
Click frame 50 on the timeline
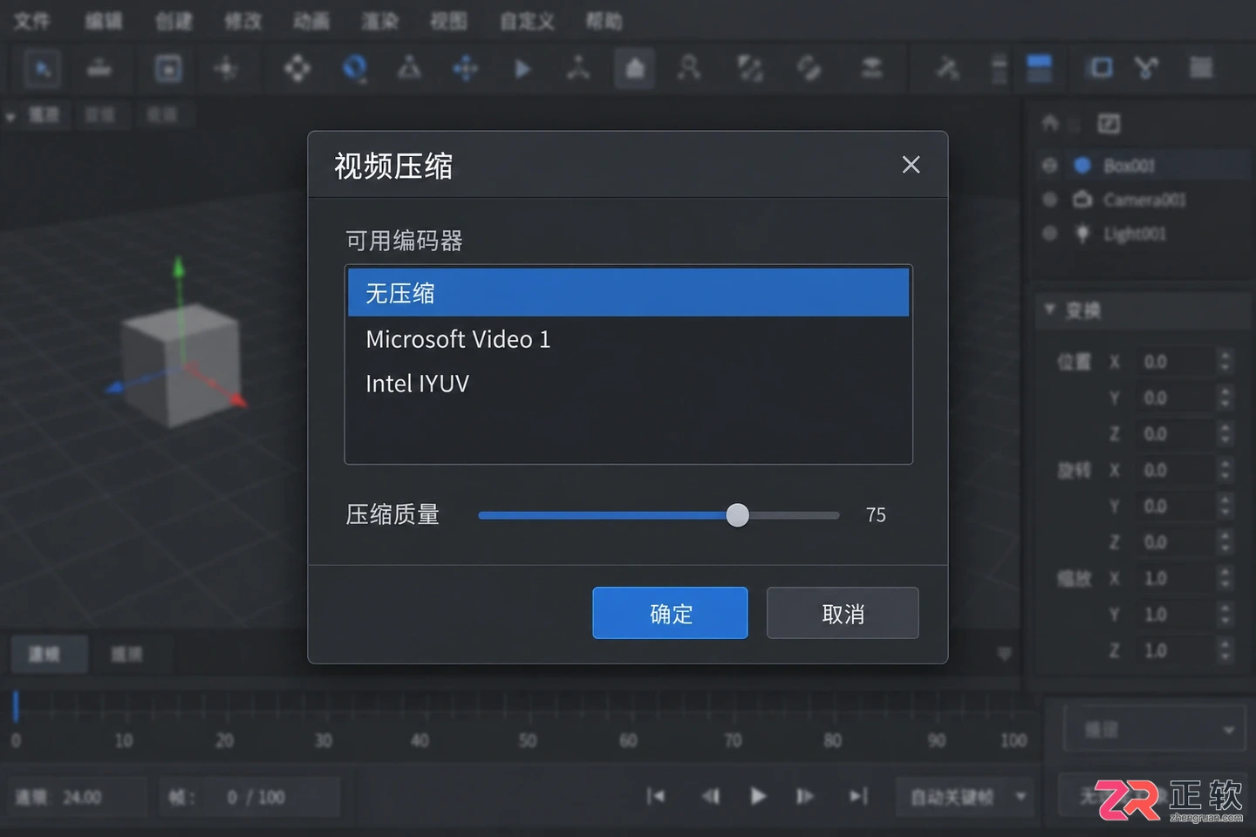pos(528,740)
